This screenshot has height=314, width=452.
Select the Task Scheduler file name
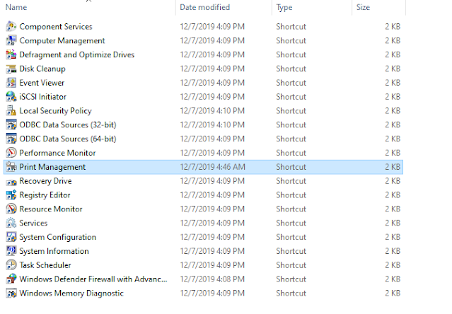point(45,265)
